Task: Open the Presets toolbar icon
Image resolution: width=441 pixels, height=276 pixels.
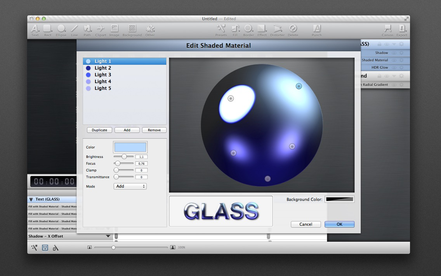Action: pyautogui.click(x=221, y=30)
